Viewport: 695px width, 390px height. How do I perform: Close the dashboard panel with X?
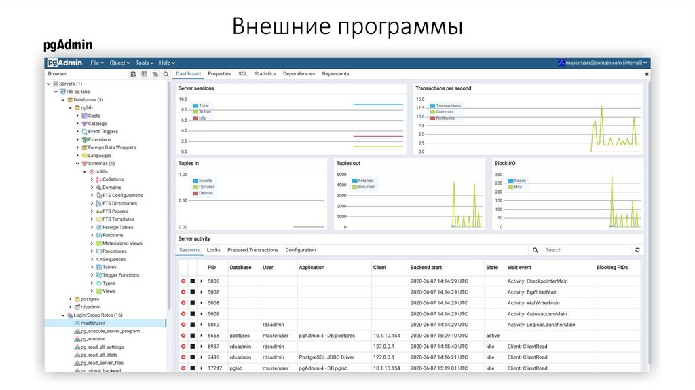pyautogui.click(x=647, y=74)
